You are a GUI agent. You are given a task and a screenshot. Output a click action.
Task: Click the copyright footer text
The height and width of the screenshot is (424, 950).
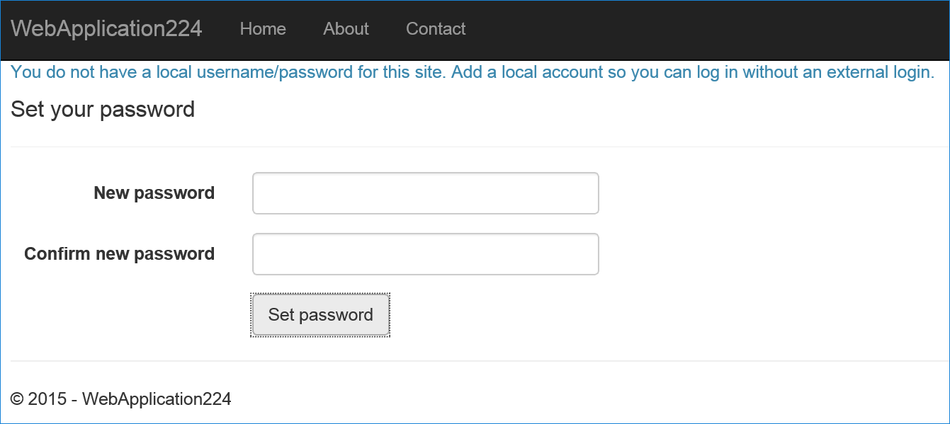pos(120,399)
